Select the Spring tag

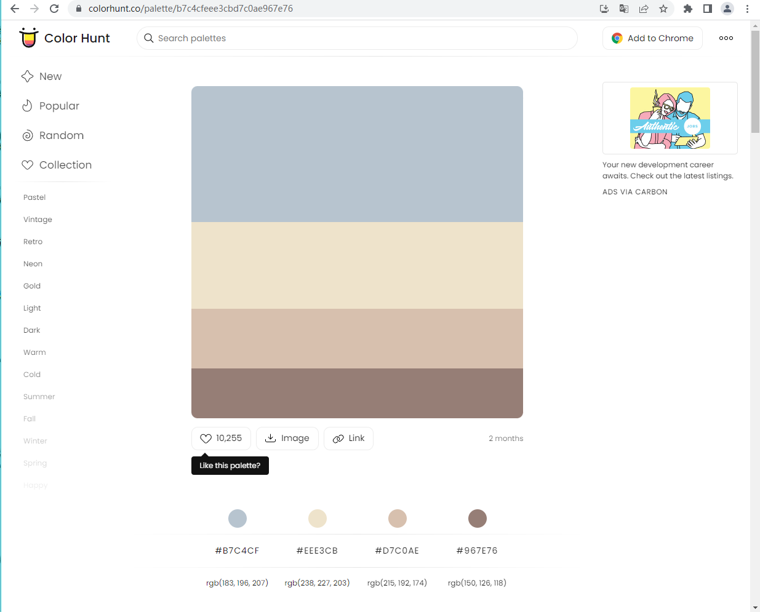coord(35,463)
